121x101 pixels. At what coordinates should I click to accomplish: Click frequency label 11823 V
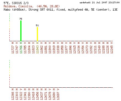[x=33, y=48]
